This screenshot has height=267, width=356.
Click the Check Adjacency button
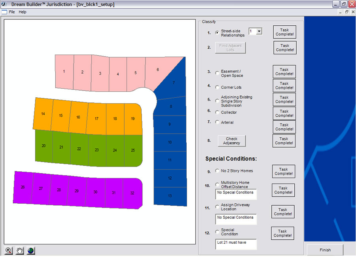pyautogui.click(x=231, y=141)
